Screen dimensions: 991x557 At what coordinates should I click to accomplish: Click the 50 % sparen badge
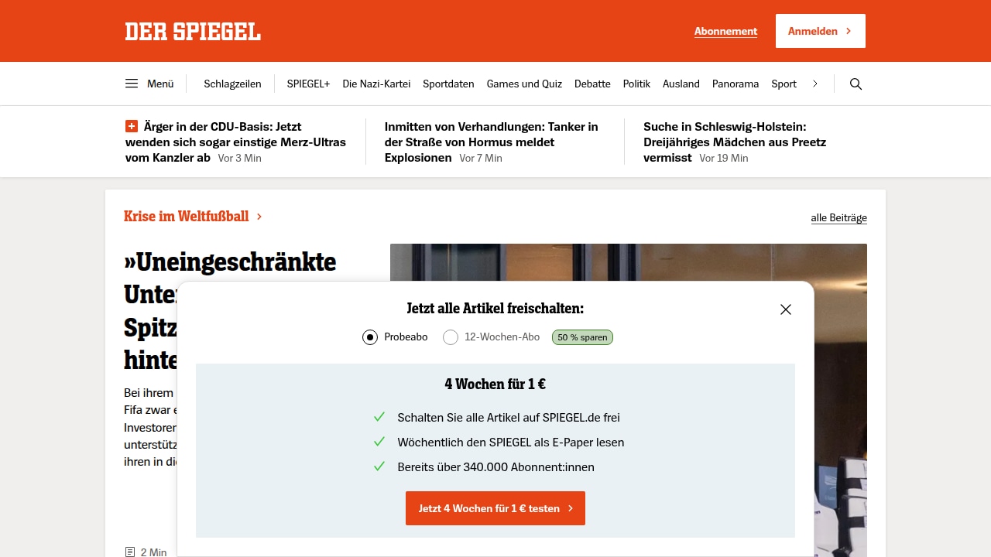(582, 337)
